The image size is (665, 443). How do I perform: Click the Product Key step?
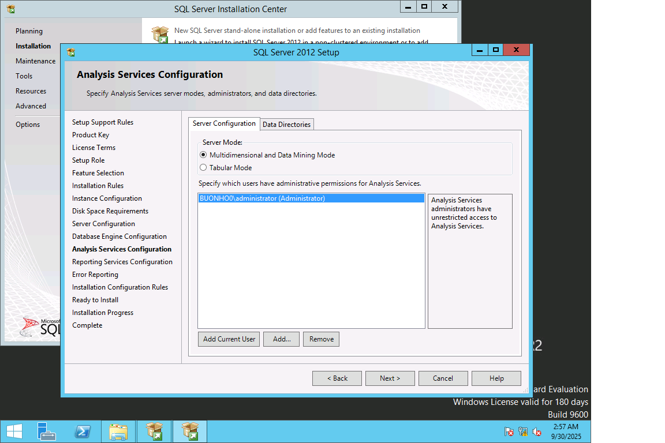90,135
